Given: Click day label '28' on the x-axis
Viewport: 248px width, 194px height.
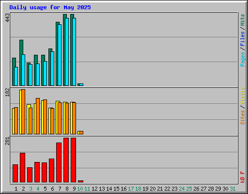Looking at the screenshot, I should pyautogui.click(x=211, y=189).
